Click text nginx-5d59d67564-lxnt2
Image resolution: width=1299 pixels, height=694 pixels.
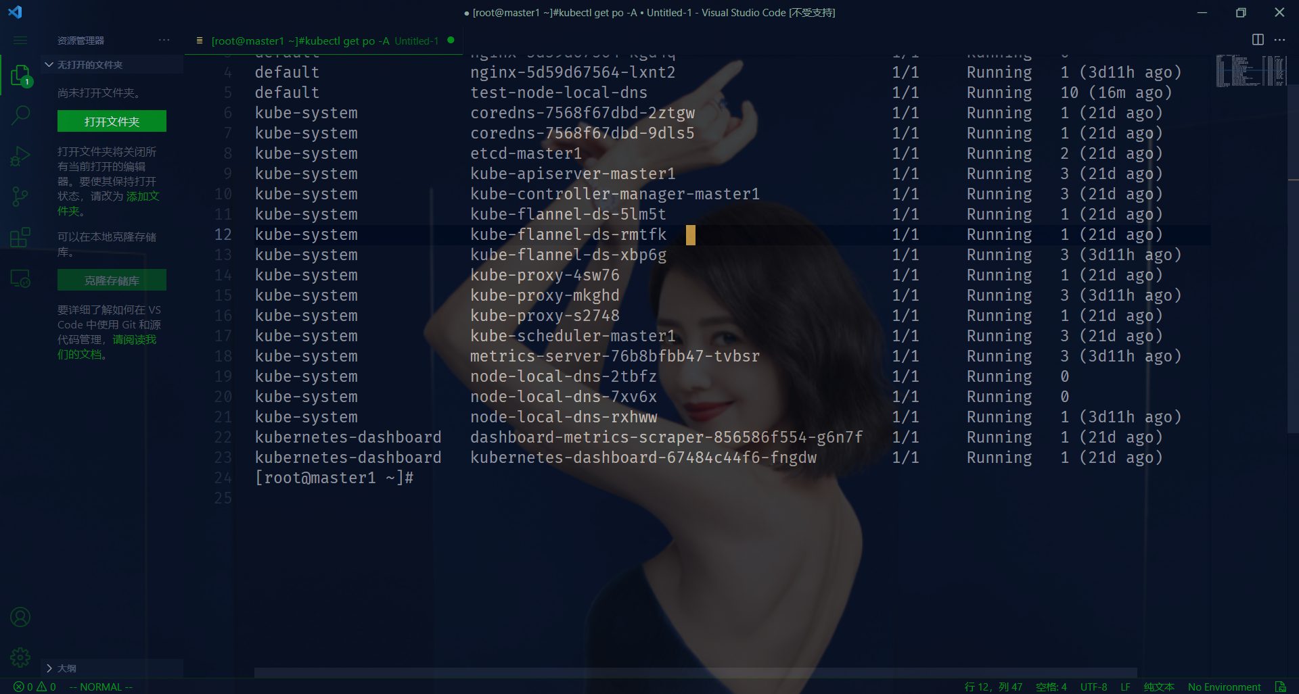pos(573,72)
